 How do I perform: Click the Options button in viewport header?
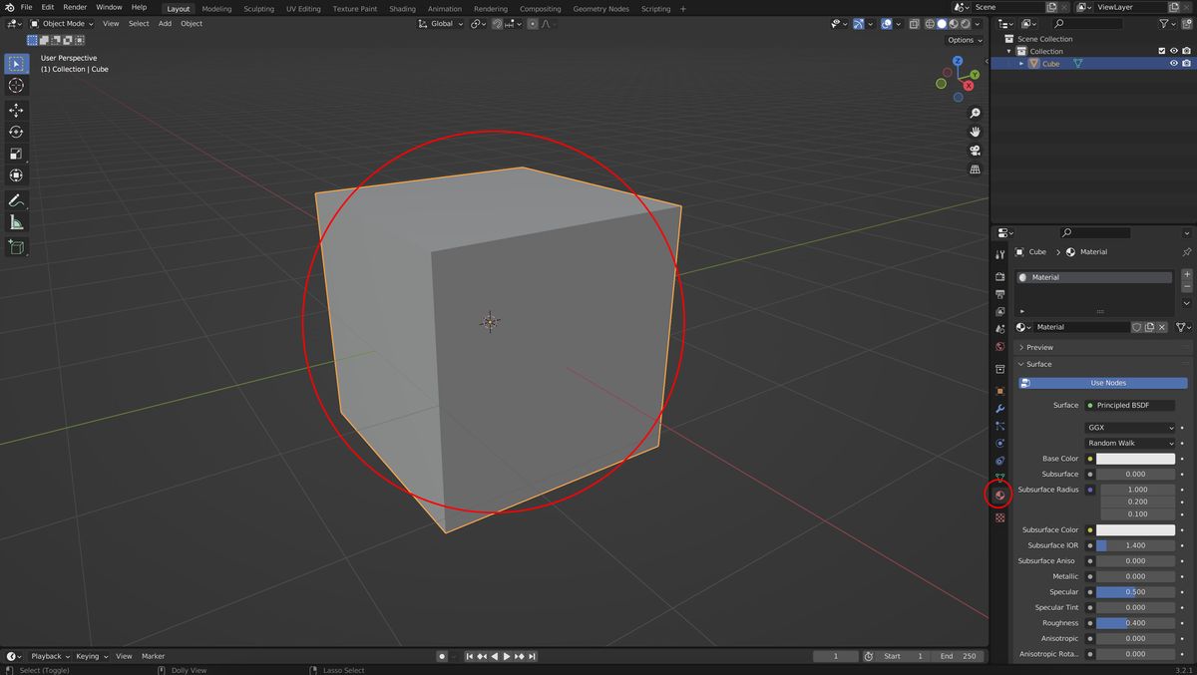coord(964,40)
